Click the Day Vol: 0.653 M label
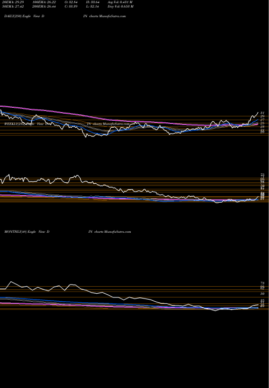The height and width of the screenshot is (388, 269). (x=121, y=6)
